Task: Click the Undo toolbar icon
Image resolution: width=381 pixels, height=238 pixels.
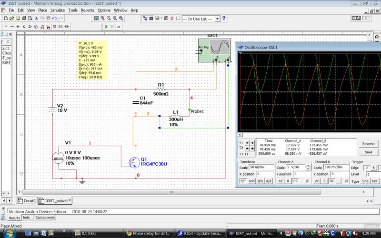Action: click(x=55, y=18)
